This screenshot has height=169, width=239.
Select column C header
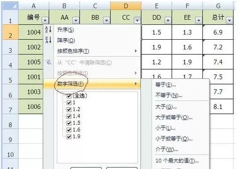tap(95, 6)
